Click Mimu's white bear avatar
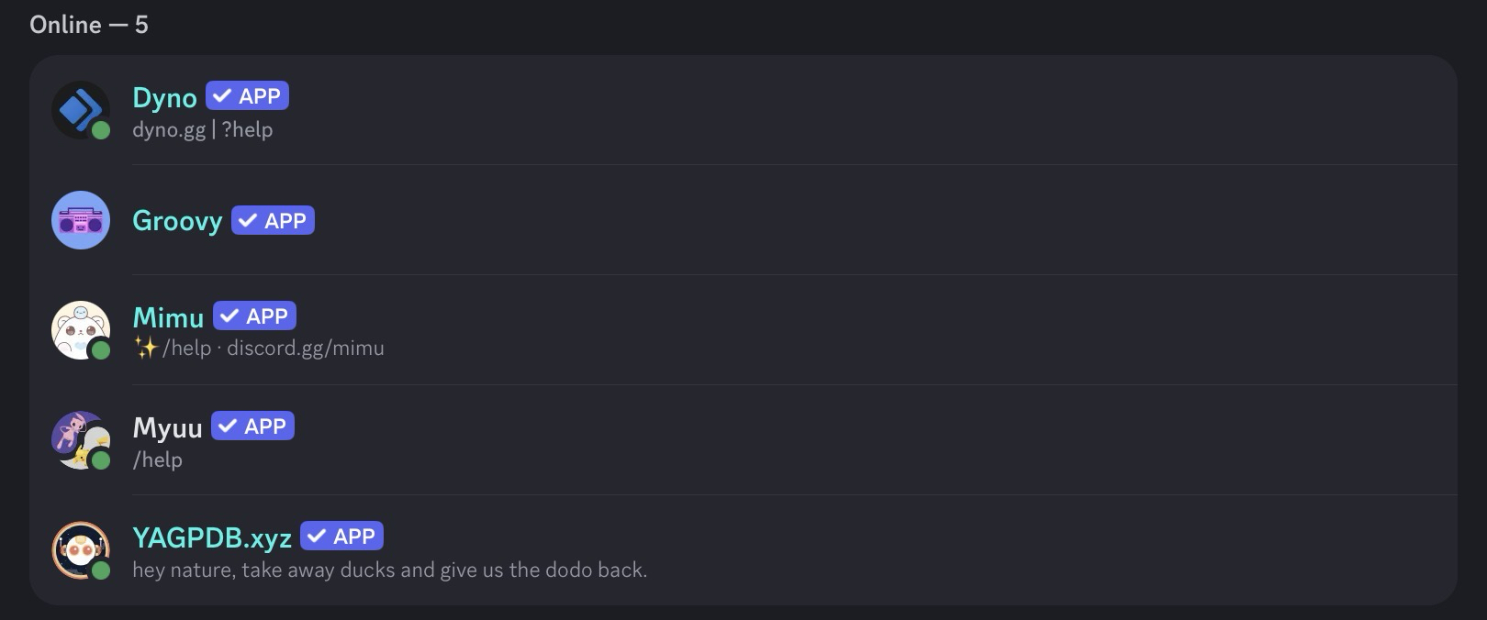This screenshot has width=1487, height=620. 80,330
